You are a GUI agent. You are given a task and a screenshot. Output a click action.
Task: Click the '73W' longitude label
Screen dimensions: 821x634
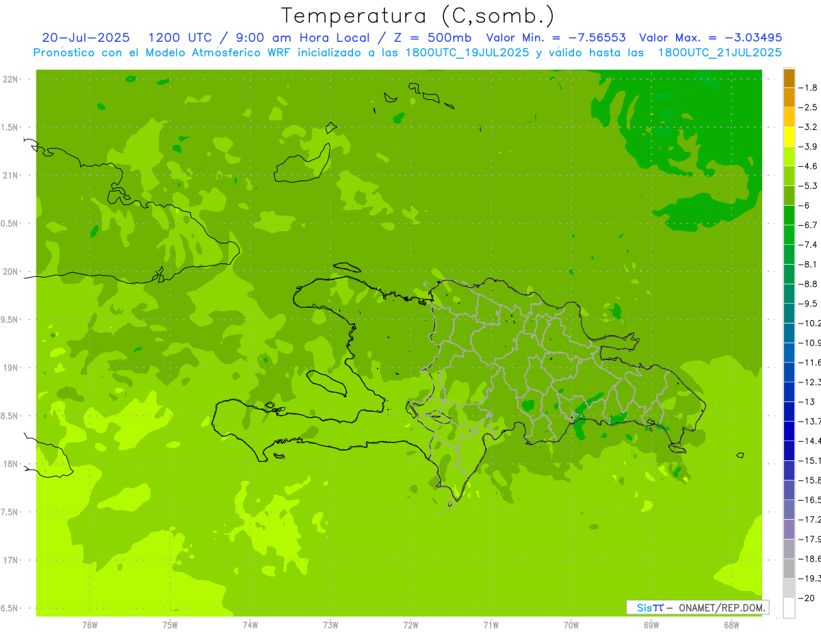coord(330,624)
